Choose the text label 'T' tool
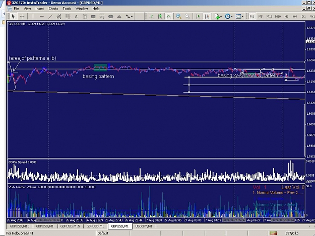Screen dimensions: 315x236 85,17
